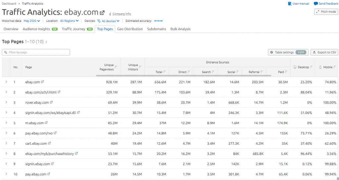Image resolution: width=339 pixels, height=180 pixels.
Task: Expand row 5 m.ebay.com details
Action: pyautogui.click(x=6, y=123)
